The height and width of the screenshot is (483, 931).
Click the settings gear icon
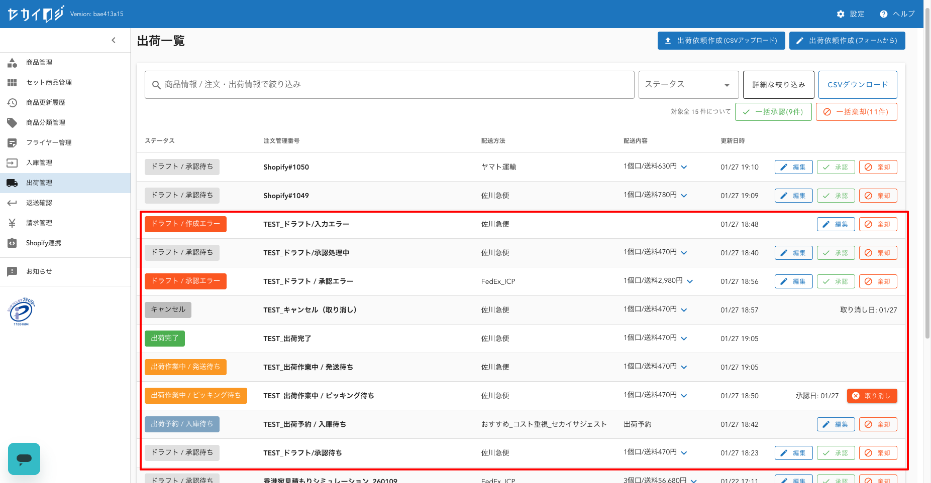point(841,14)
